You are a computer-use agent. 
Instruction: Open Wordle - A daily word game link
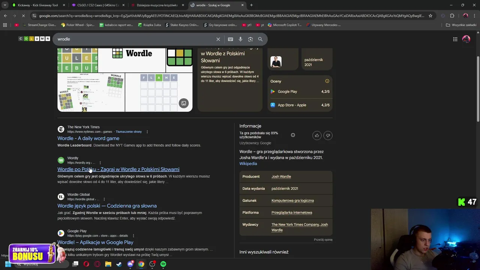point(88,138)
